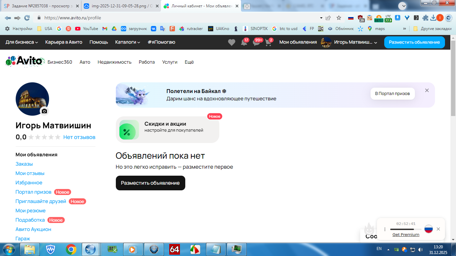The height and width of the screenshot is (256, 456).
Task: Open the maps bookmark
Action: pos(376,29)
